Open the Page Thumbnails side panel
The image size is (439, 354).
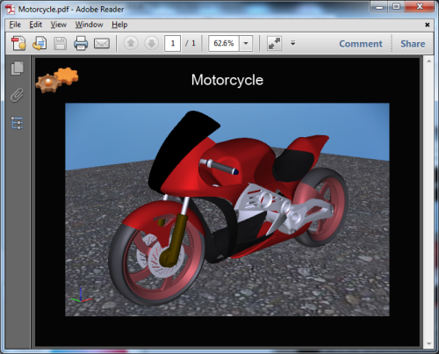click(18, 69)
